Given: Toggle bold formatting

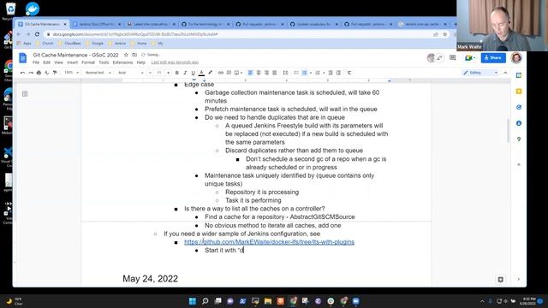Looking at the screenshot, I should tap(177, 73).
